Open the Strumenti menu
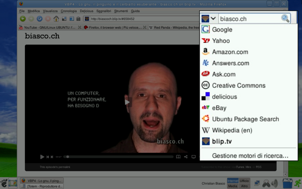302x189 pixels. [121, 11]
